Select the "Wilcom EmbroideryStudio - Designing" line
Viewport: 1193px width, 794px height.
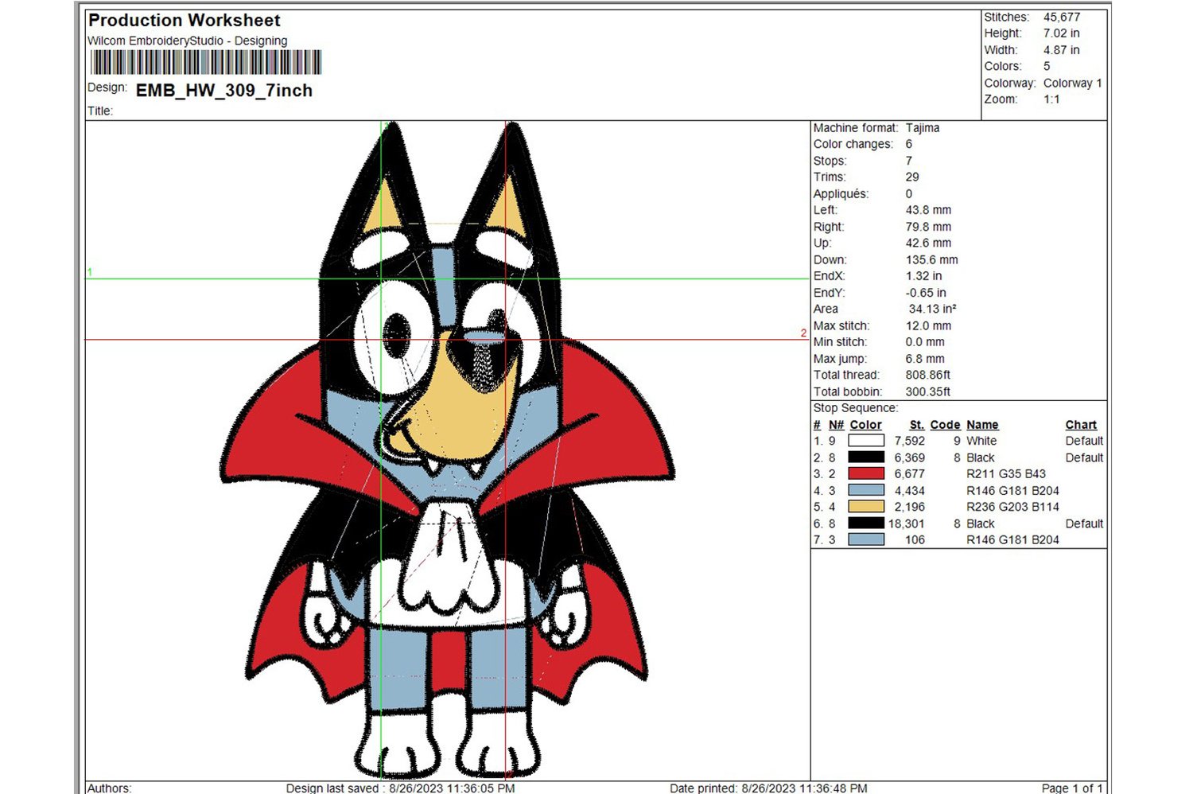click(x=188, y=41)
